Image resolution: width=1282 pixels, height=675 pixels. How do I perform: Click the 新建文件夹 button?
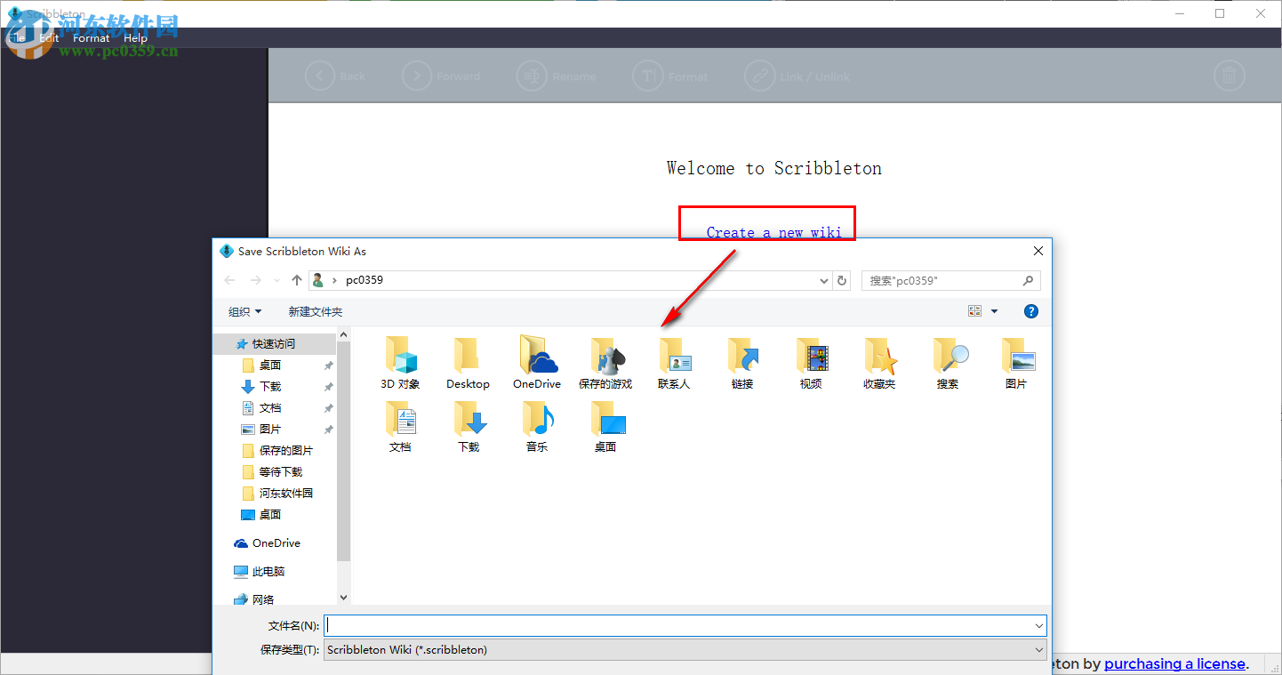click(316, 311)
